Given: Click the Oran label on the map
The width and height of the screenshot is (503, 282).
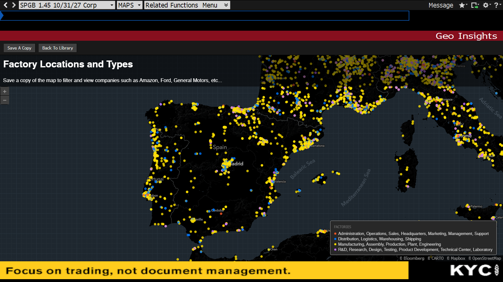Looking at the screenshot, I should pyautogui.click(x=274, y=249).
